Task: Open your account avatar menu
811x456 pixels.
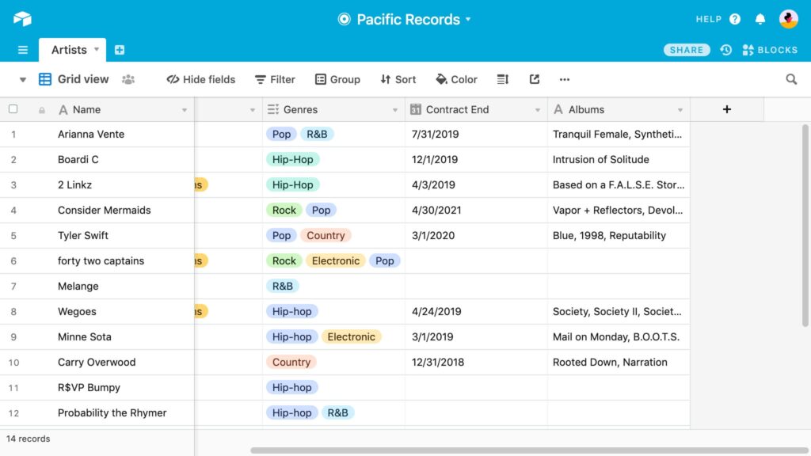Action: tap(788, 18)
